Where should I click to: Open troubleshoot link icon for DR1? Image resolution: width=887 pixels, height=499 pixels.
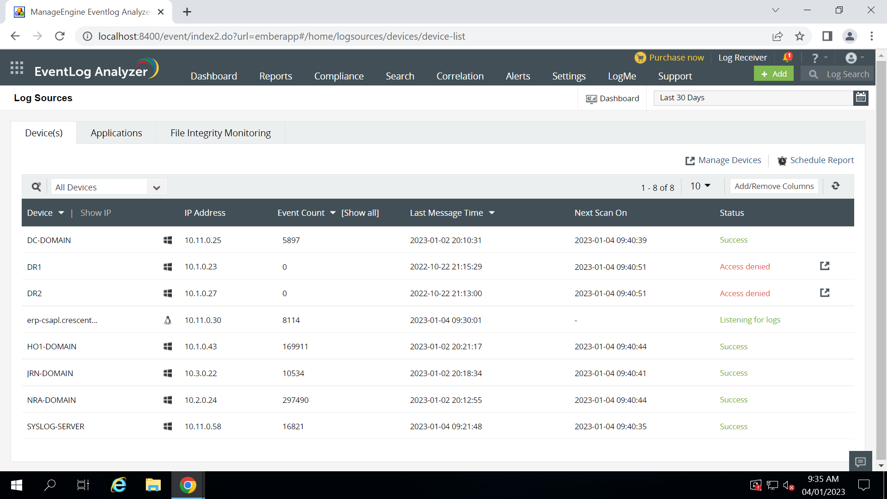825,266
